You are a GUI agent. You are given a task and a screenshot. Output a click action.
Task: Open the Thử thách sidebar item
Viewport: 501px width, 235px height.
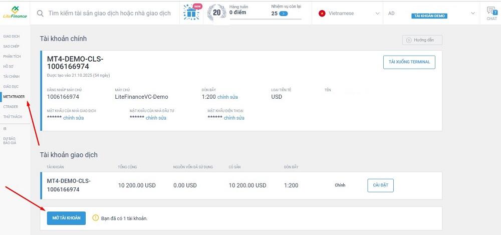tap(13, 117)
